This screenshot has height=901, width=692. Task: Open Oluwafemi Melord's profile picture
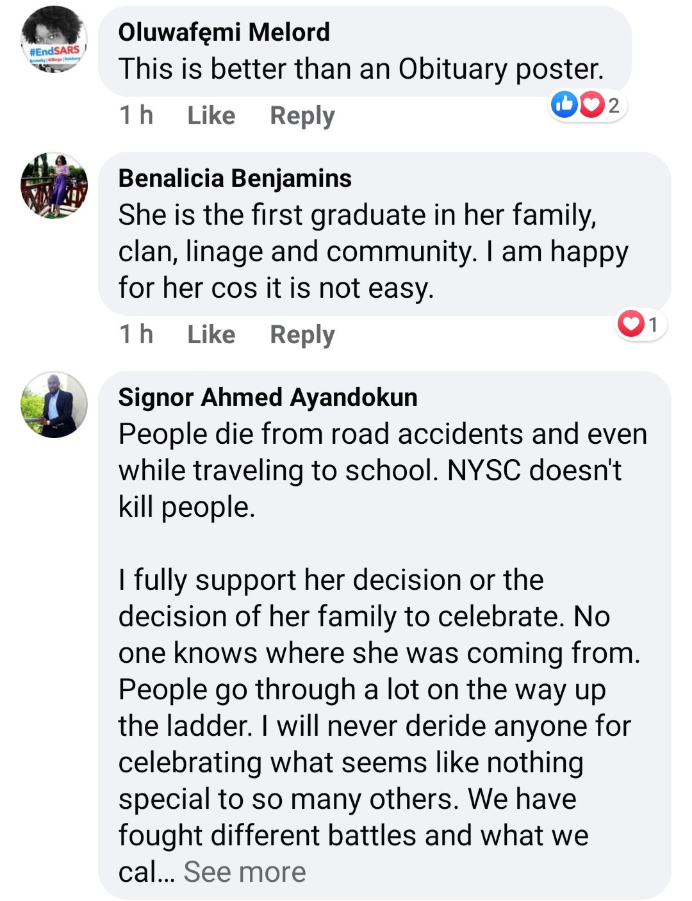[54, 40]
